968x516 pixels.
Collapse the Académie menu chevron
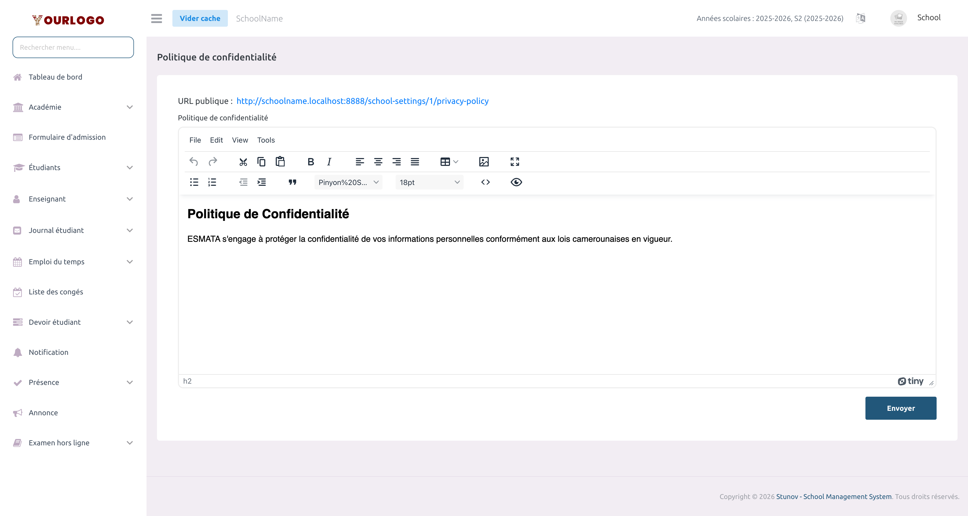pyautogui.click(x=130, y=107)
